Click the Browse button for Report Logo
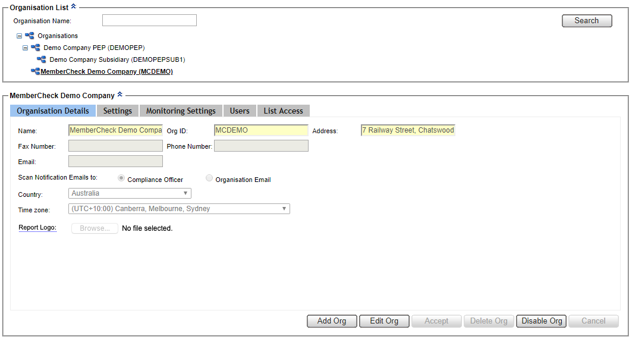 point(95,228)
